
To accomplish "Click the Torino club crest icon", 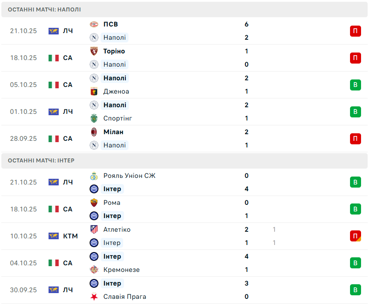I will pyautogui.click(x=94, y=51).
